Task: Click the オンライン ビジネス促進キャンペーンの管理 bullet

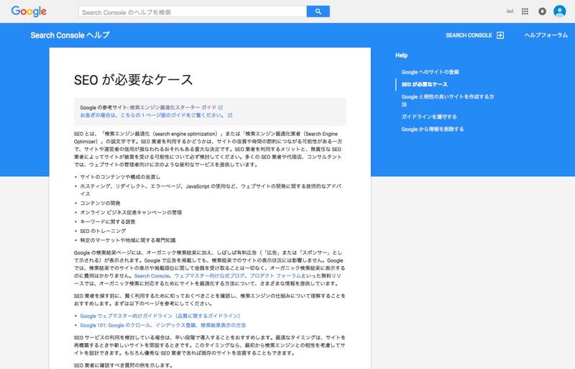Action: coord(131,212)
